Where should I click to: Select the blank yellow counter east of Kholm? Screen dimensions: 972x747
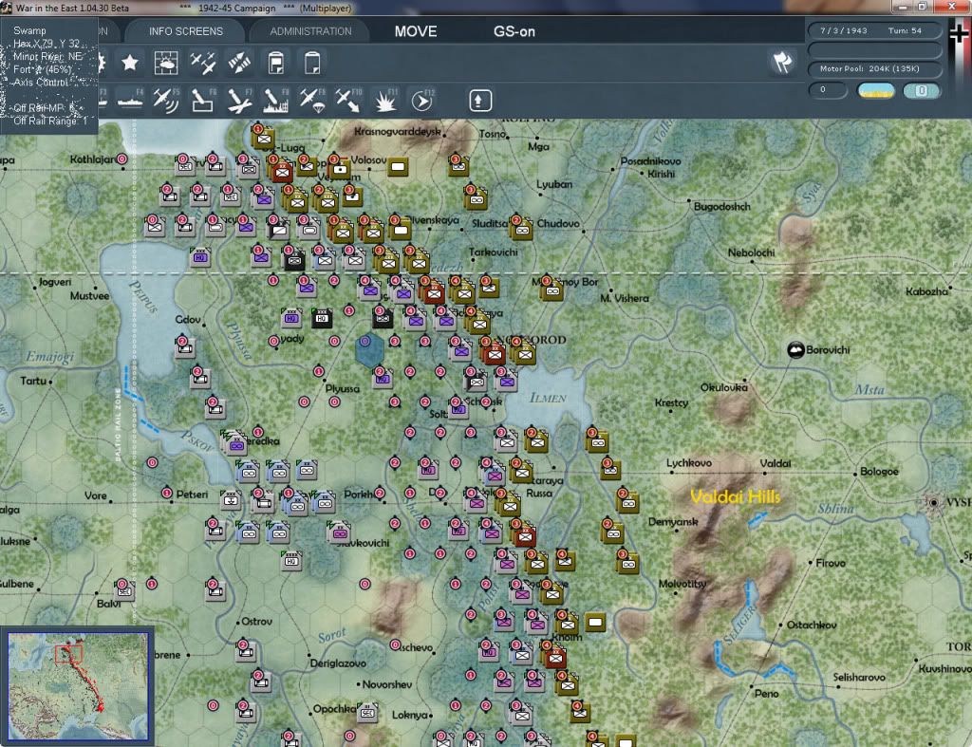pos(595,622)
